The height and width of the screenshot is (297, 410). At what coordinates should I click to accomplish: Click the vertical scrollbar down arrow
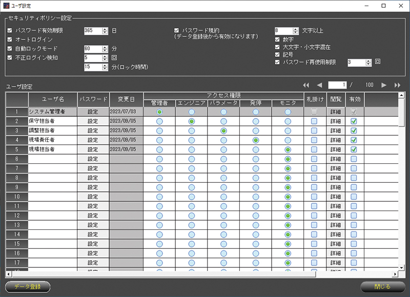click(401, 268)
